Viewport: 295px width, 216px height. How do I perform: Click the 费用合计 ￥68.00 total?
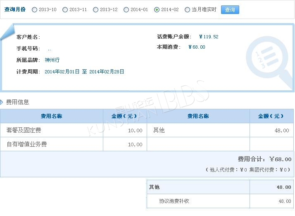(x=264, y=159)
